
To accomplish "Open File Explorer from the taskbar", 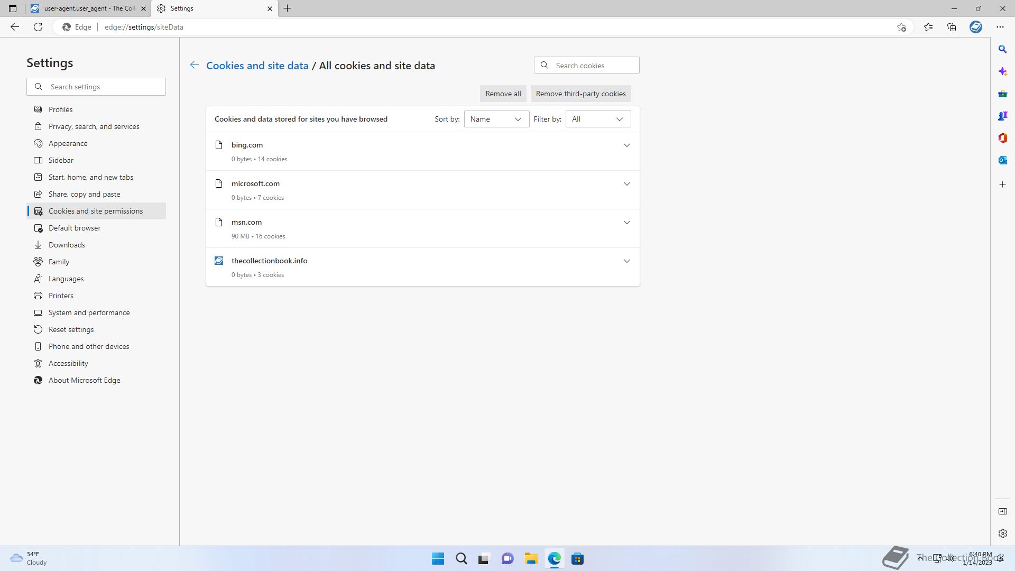I will pos(531,558).
